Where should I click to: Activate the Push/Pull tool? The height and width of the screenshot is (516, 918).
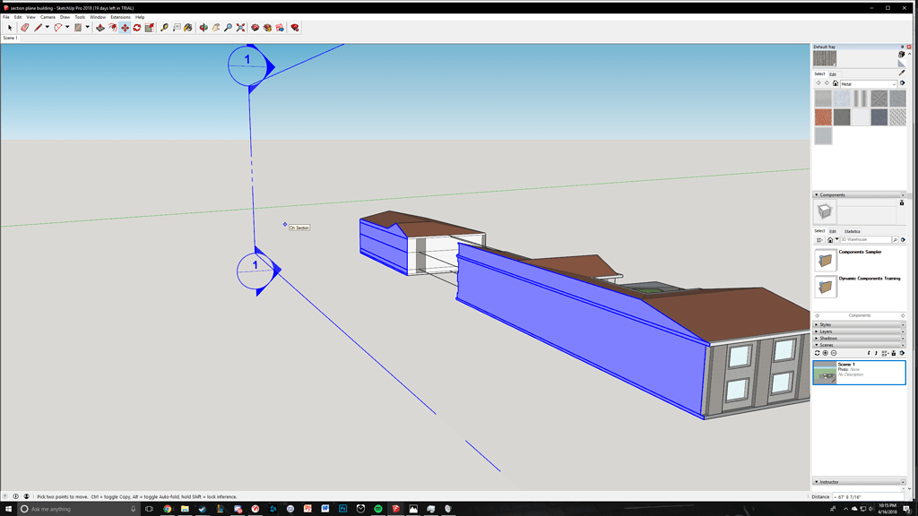100,28
